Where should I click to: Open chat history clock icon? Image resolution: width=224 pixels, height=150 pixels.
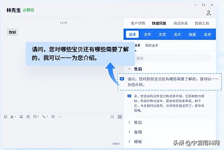click(x=112, y=116)
